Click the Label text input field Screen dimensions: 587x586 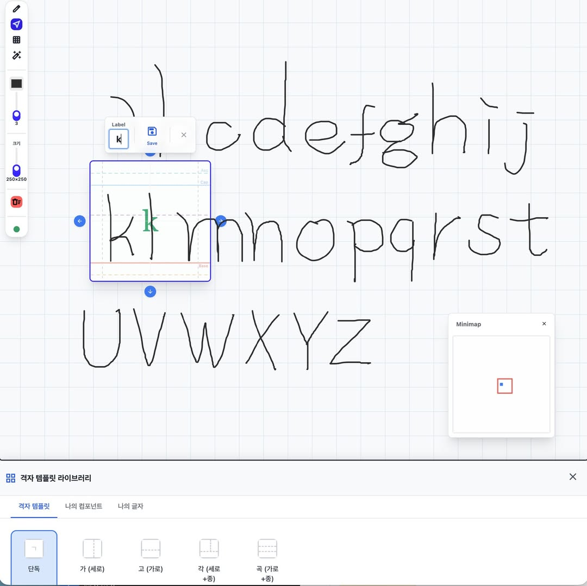[118, 139]
